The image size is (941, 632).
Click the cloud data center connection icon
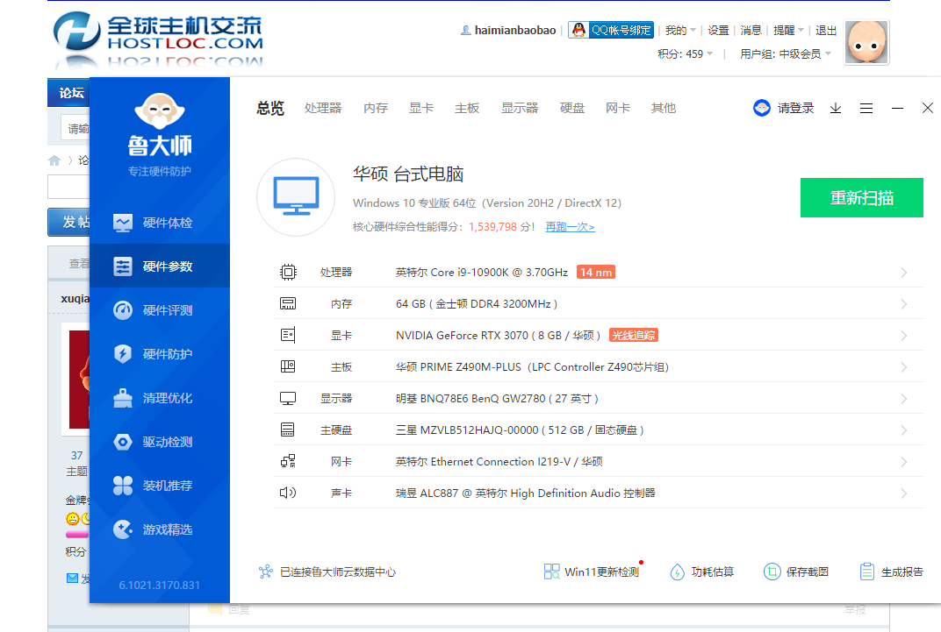pyautogui.click(x=266, y=572)
